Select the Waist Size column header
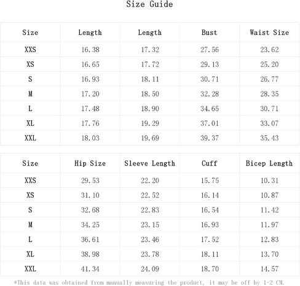Viewport: 300px width, 286px height. point(269,33)
